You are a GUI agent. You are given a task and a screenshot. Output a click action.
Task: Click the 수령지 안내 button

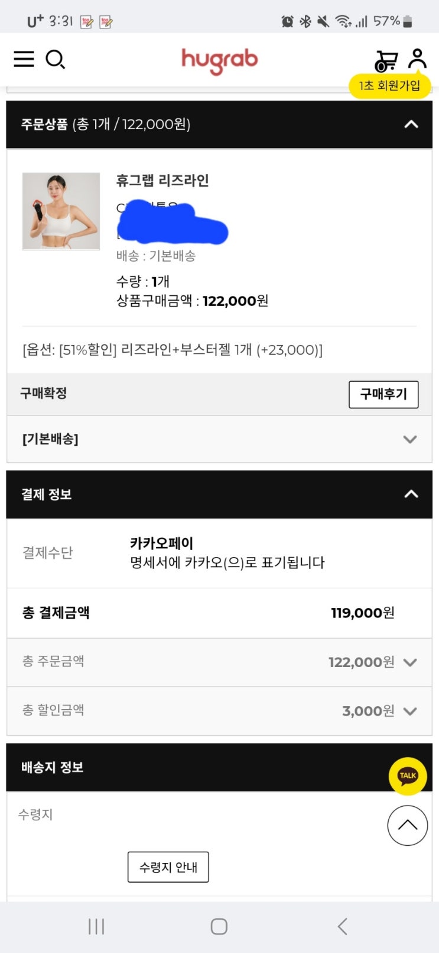168,867
